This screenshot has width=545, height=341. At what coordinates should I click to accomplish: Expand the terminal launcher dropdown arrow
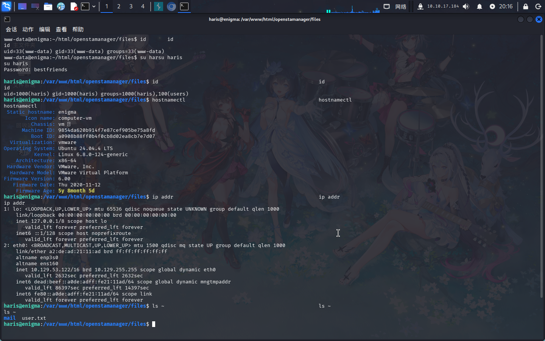[94, 6]
